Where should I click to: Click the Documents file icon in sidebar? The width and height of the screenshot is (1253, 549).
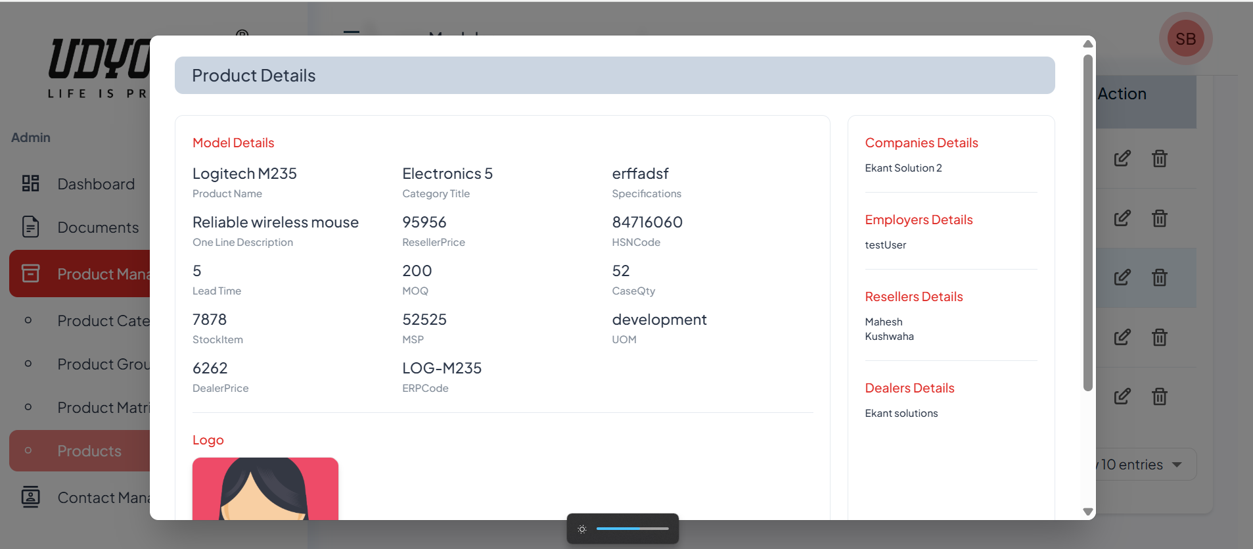pyautogui.click(x=30, y=227)
